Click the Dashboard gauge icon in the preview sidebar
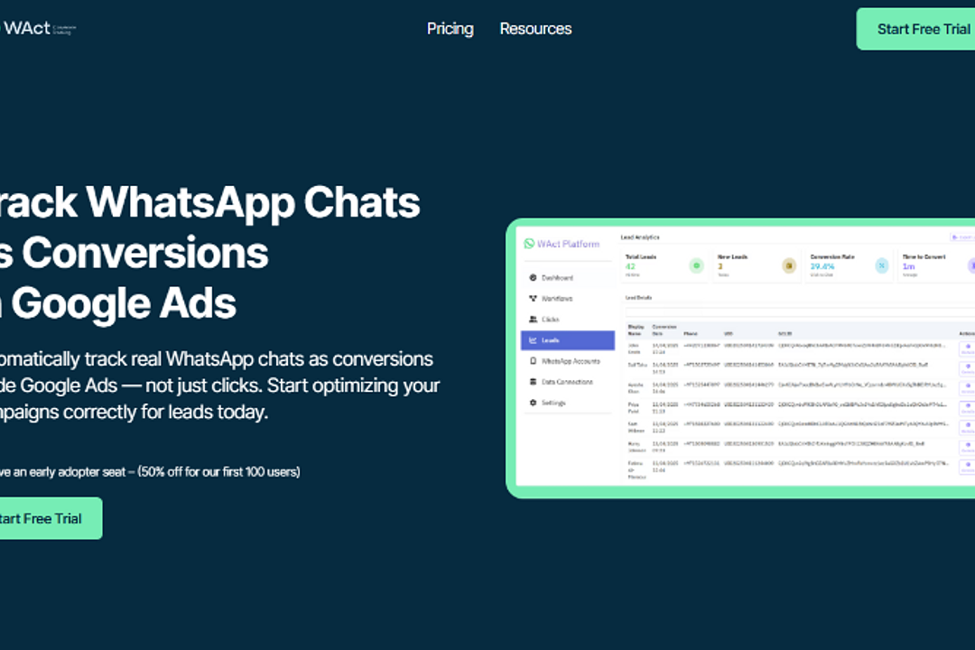 [x=533, y=277]
